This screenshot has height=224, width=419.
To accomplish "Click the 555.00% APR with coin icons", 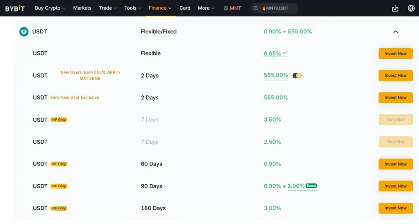I will tap(276, 75).
